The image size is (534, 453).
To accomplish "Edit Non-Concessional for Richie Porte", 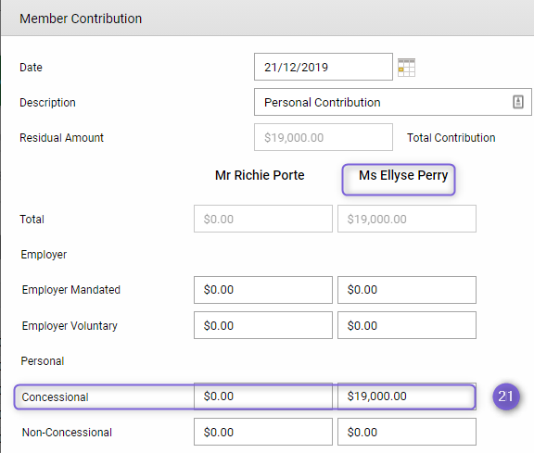I will (x=263, y=432).
